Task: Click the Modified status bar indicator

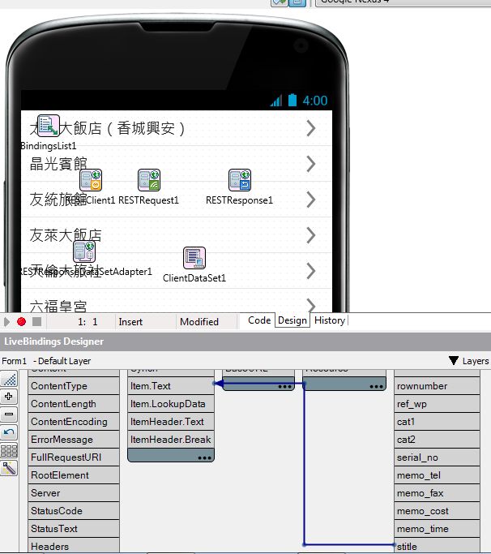Action: coord(199,321)
